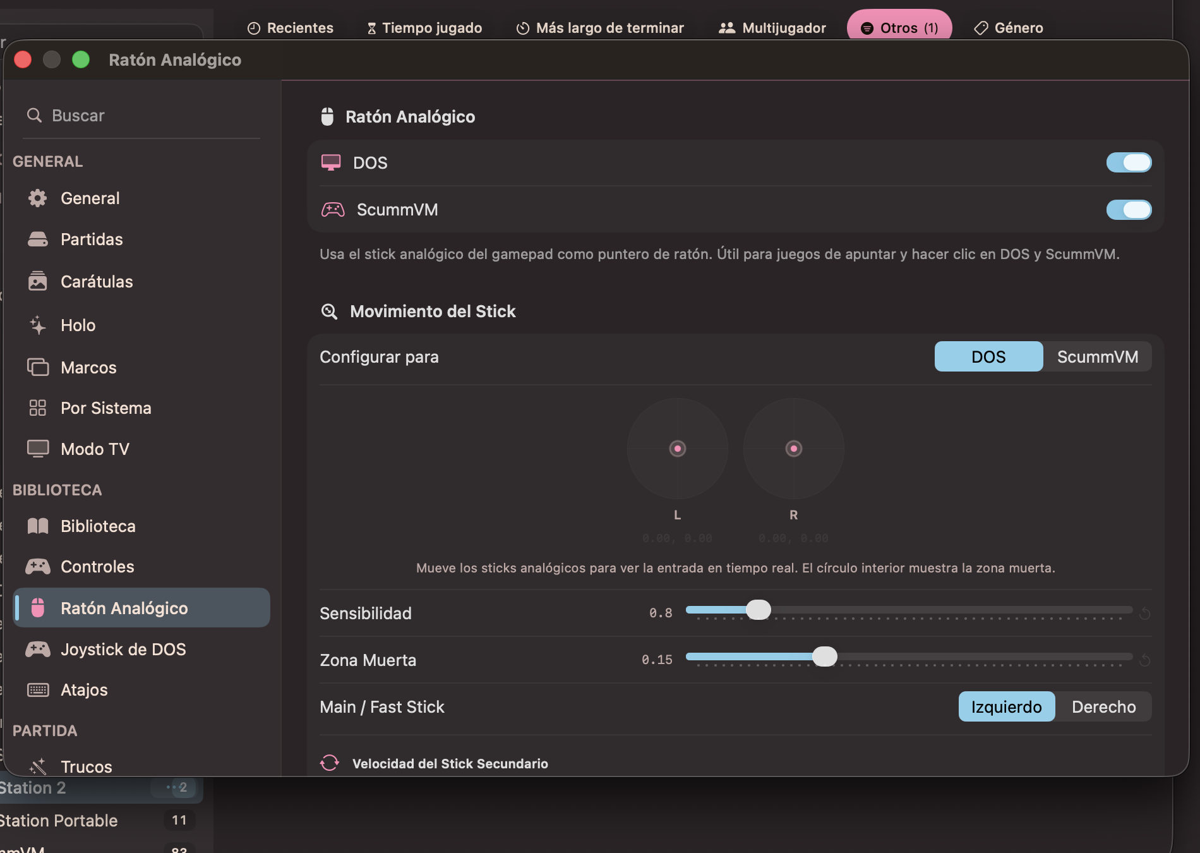Click the right stick R visualizer
This screenshot has width=1200, height=853.
794,449
